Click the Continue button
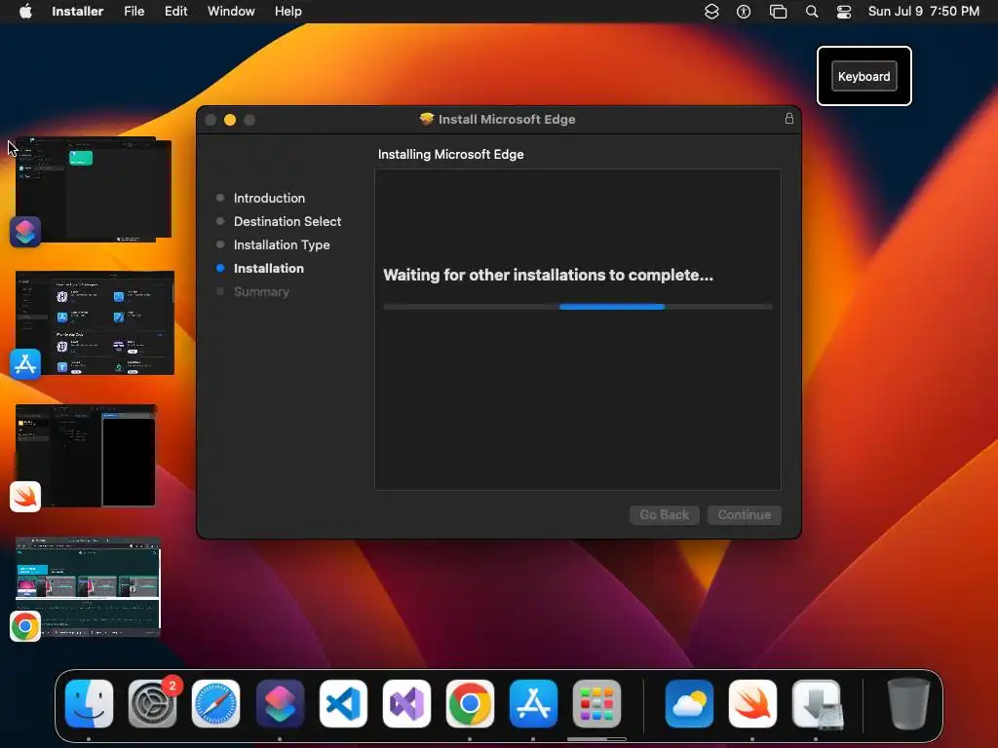This screenshot has width=998, height=748. (744, 514)
